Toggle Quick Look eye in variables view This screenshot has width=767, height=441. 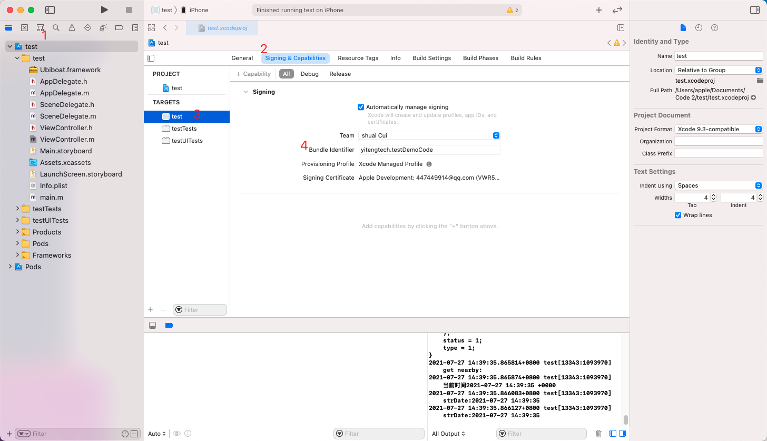[x=177, y=434]
